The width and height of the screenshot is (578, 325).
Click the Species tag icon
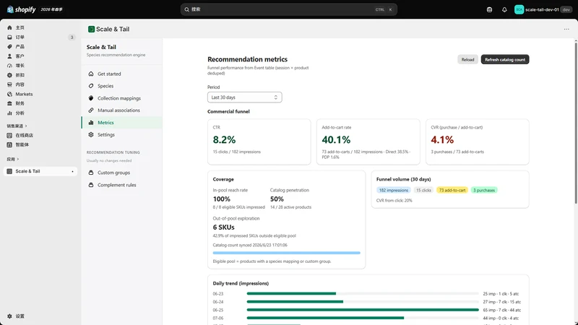pos(91,86)
